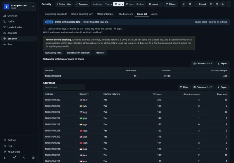Open 'Is anything exposed?' tab

(56, 14)
